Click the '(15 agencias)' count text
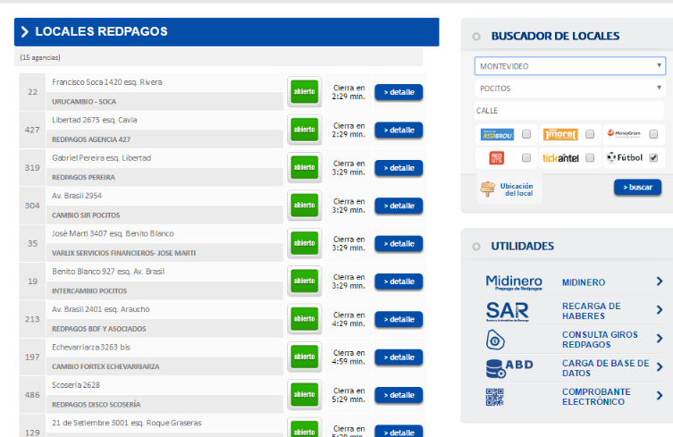 click(40, 57)
